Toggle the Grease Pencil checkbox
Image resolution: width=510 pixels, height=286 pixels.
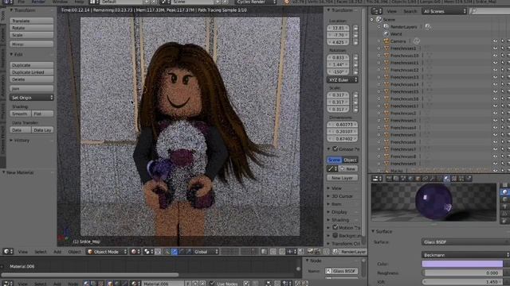click(335, 149)
